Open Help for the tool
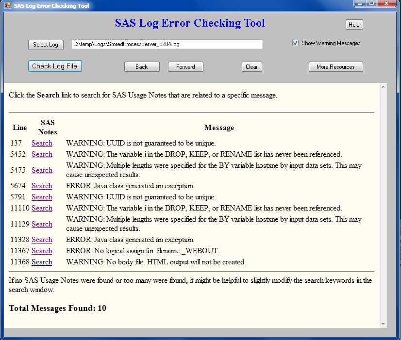Screen dimensions: 401x340 tap(354, 25)
